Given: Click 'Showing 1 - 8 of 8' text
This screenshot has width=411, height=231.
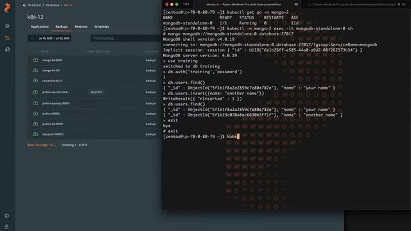Looking at the screenshot, I should coord(74,145).
